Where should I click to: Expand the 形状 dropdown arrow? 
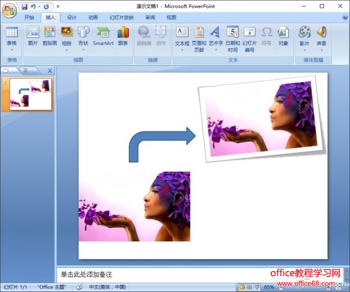pyautogui.click(x=83, y=50)
